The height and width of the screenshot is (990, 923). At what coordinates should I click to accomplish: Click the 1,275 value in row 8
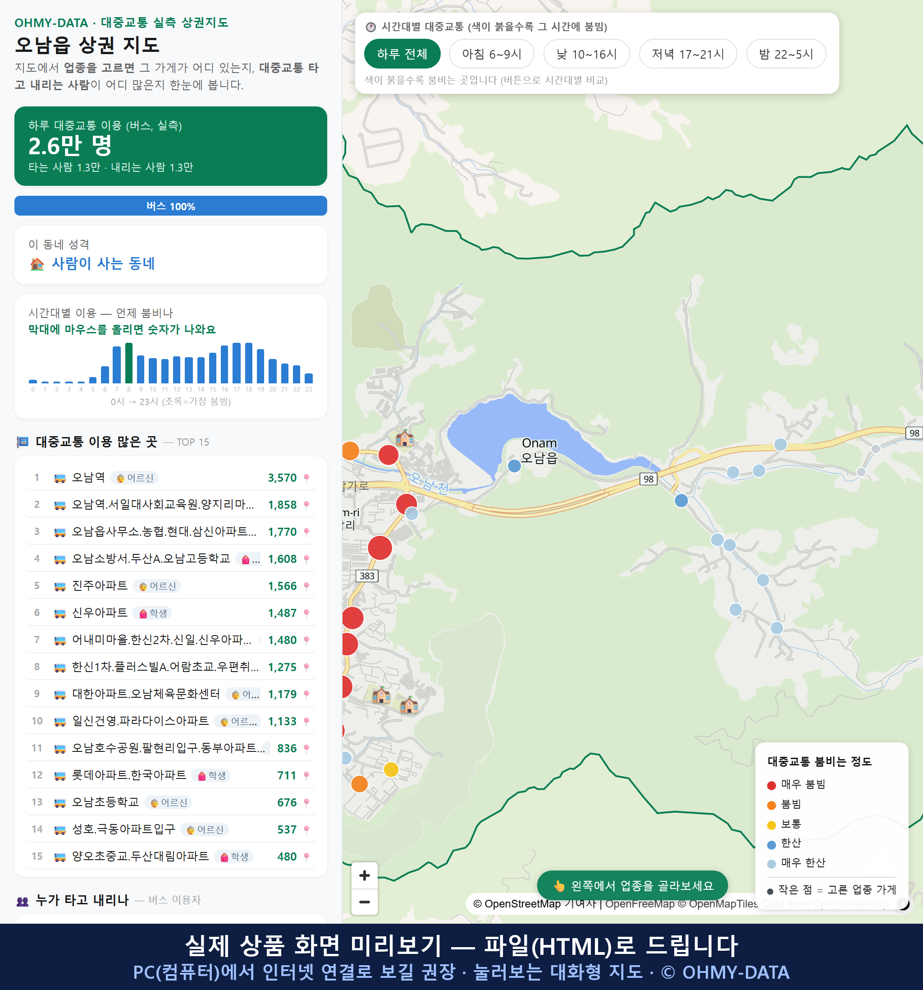point(282,667)
